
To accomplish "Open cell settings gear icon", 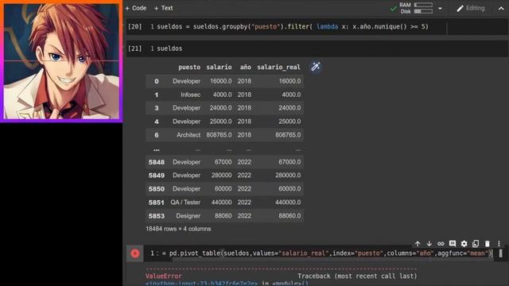I will (464, 244).
